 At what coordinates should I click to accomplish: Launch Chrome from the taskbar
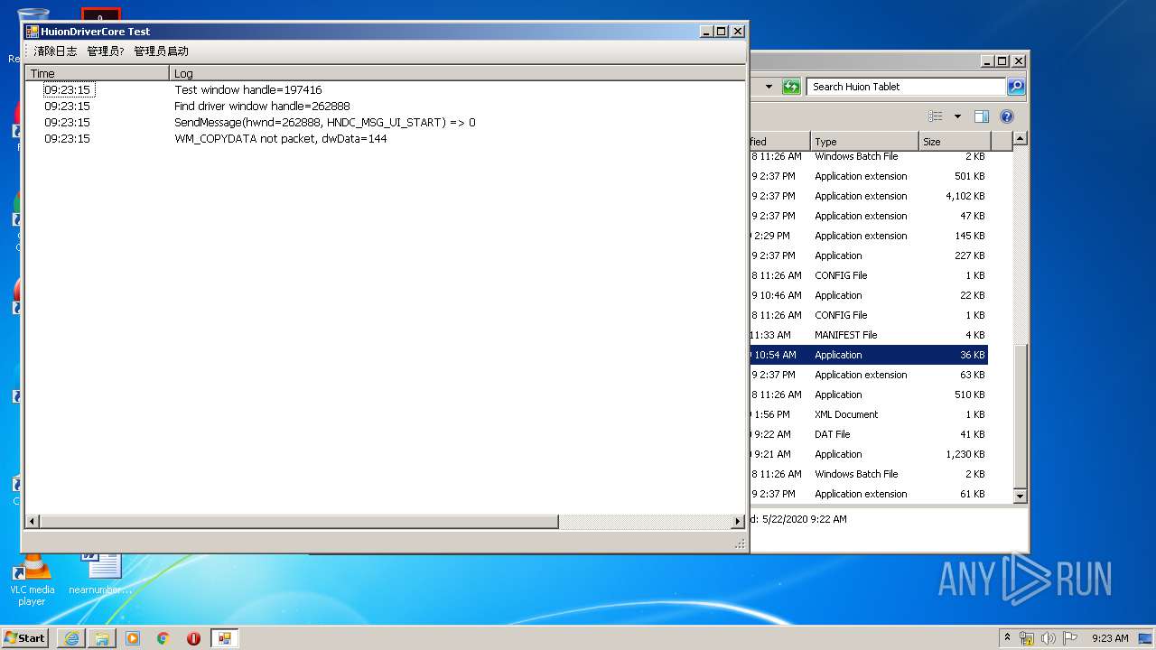coord(163,638)
